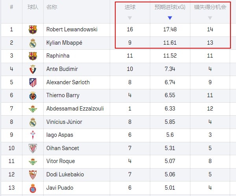
Task: Open Vitor Roque player link
Action: (x=60, y=161)
